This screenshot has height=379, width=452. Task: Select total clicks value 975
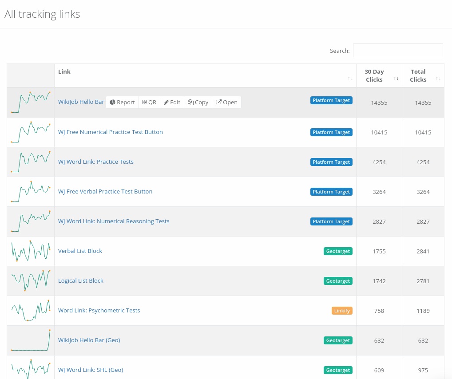pyautogui.click(x=423, y=370)
